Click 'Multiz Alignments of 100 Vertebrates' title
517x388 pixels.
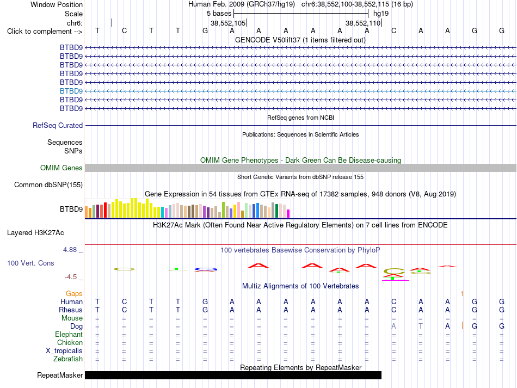coord(300,286)
